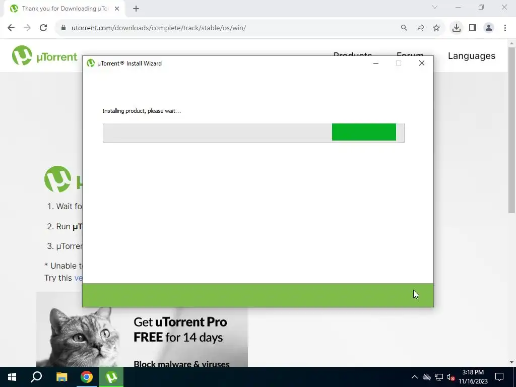The width and height of the screenshot is (516, 387).
Task: Toggle Chrome side panel
Action: click(473, 28)
